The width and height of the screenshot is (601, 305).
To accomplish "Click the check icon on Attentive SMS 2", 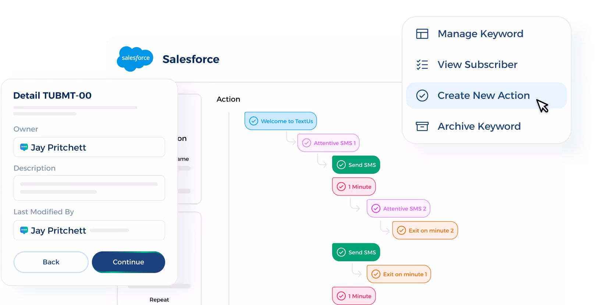I will 376,209.
